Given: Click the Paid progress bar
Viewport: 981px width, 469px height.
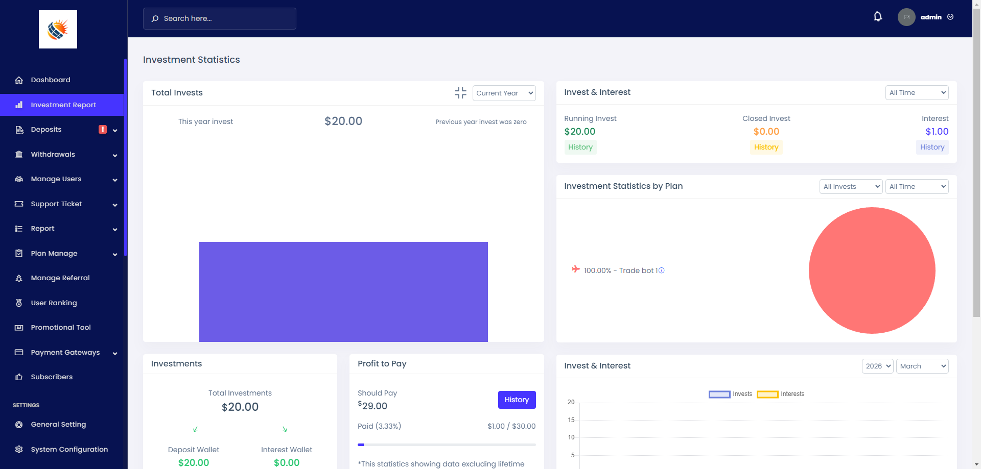Looking at the screenshot, I should point(447,445).
